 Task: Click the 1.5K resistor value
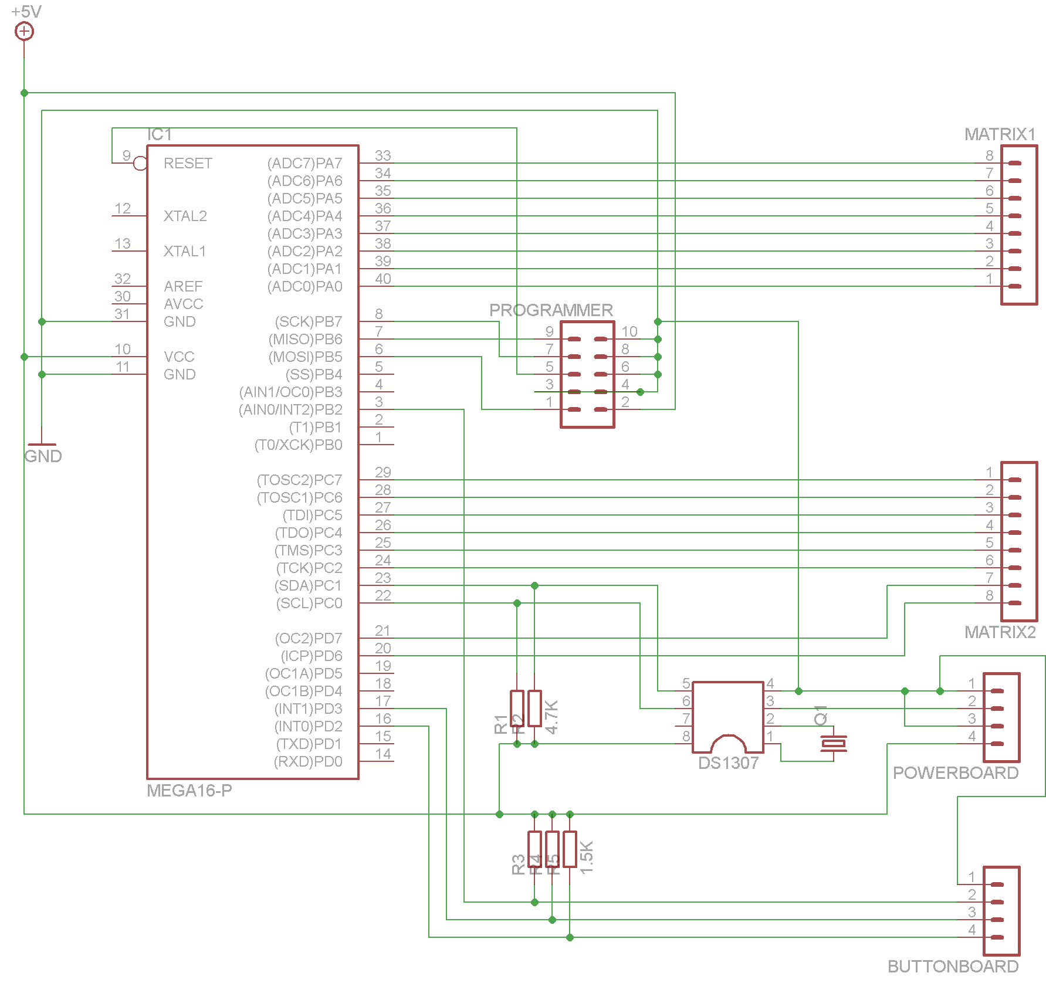[587, 857]
